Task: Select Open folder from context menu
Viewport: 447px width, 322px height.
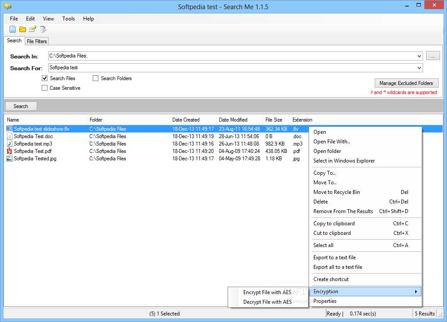Action: coord(365,151)
